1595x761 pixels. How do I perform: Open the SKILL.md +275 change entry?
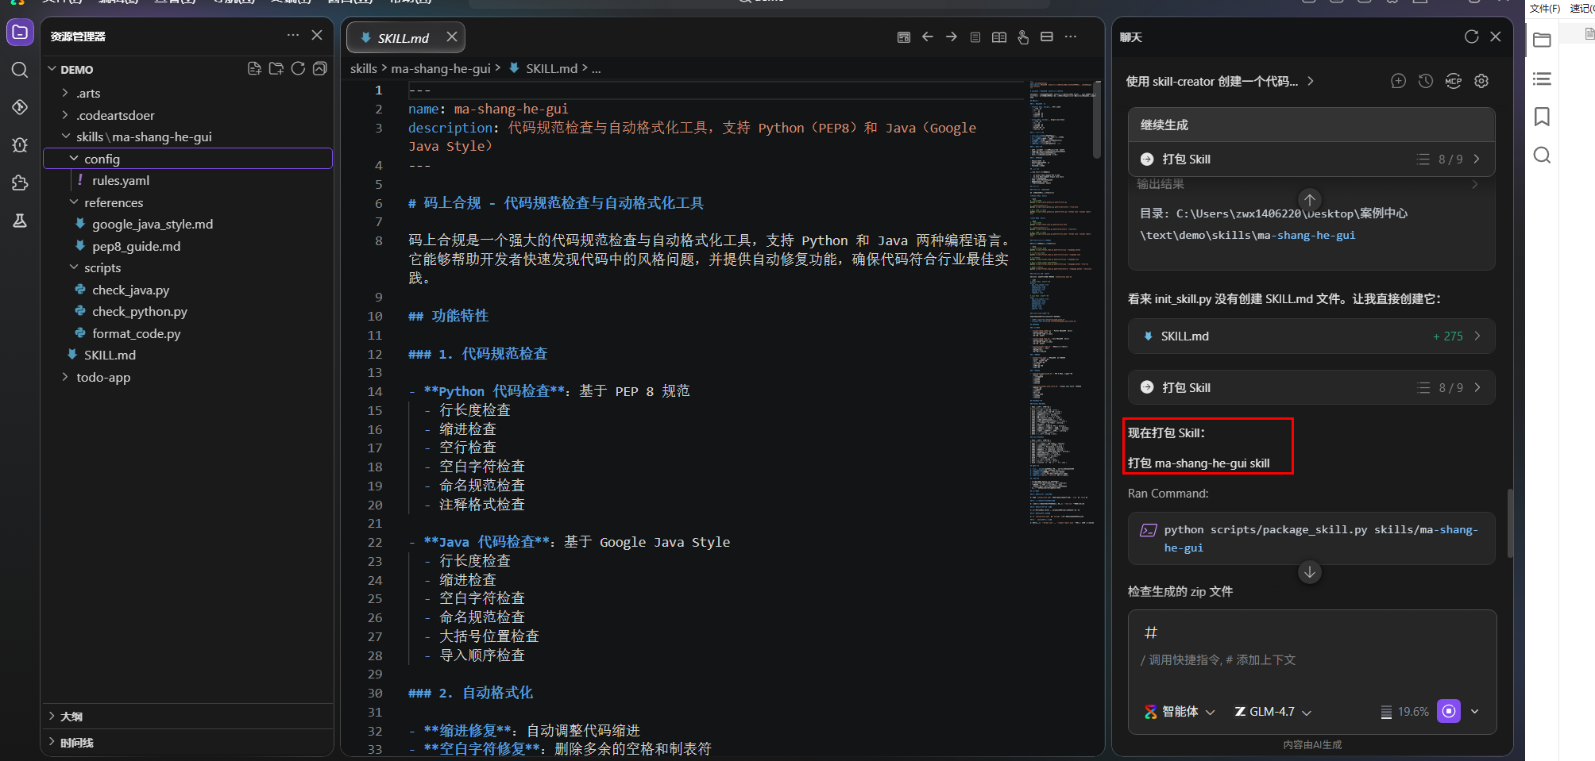[x=1311, y=336]
